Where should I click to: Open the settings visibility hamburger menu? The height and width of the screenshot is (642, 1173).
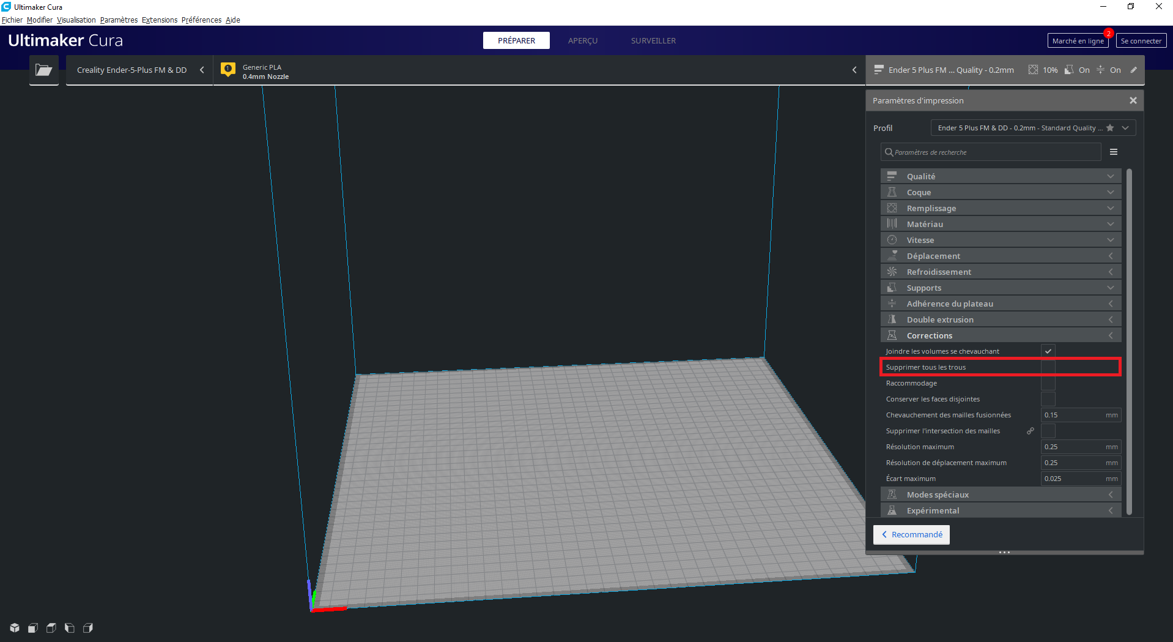click(x=1114, y=152)
